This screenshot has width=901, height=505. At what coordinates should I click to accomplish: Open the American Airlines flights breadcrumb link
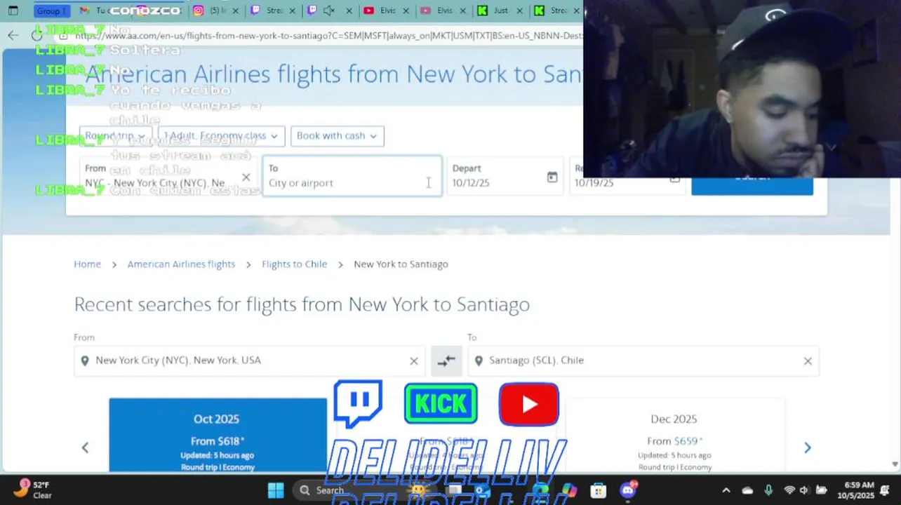(x=181, y=264)
